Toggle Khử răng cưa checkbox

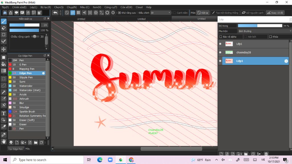(x=119, y=13)
